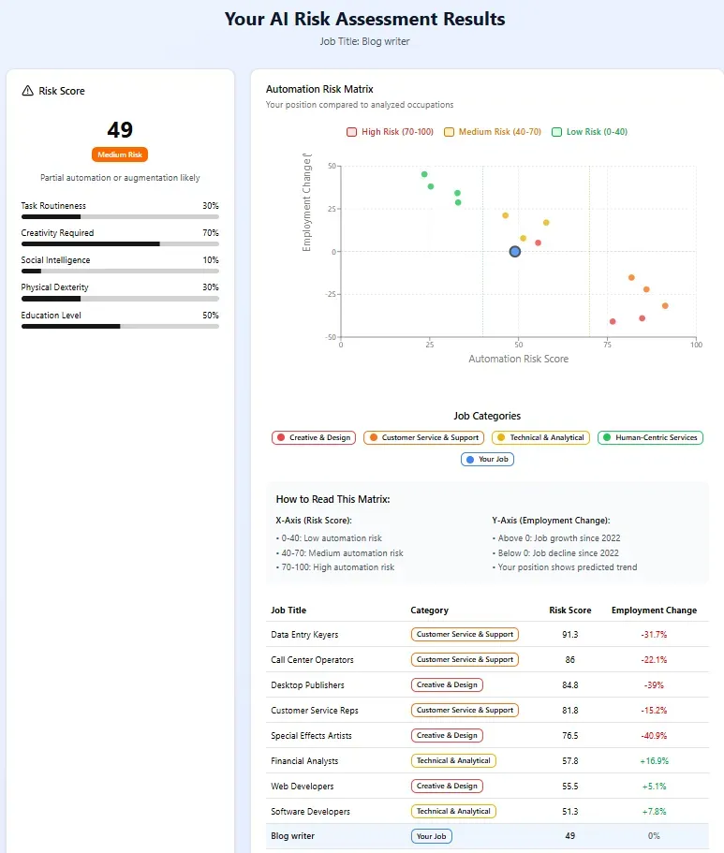Image resolution: width=724 pixels, height=853 pixels.
Task: Select the Data Entry Keyers table row title
Action: 304,635
